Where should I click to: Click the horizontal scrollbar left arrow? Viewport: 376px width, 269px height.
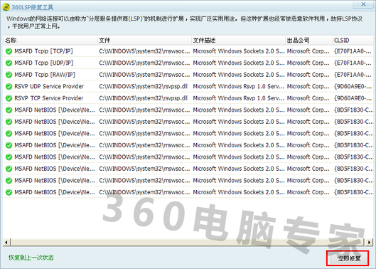tap(6, 242)
